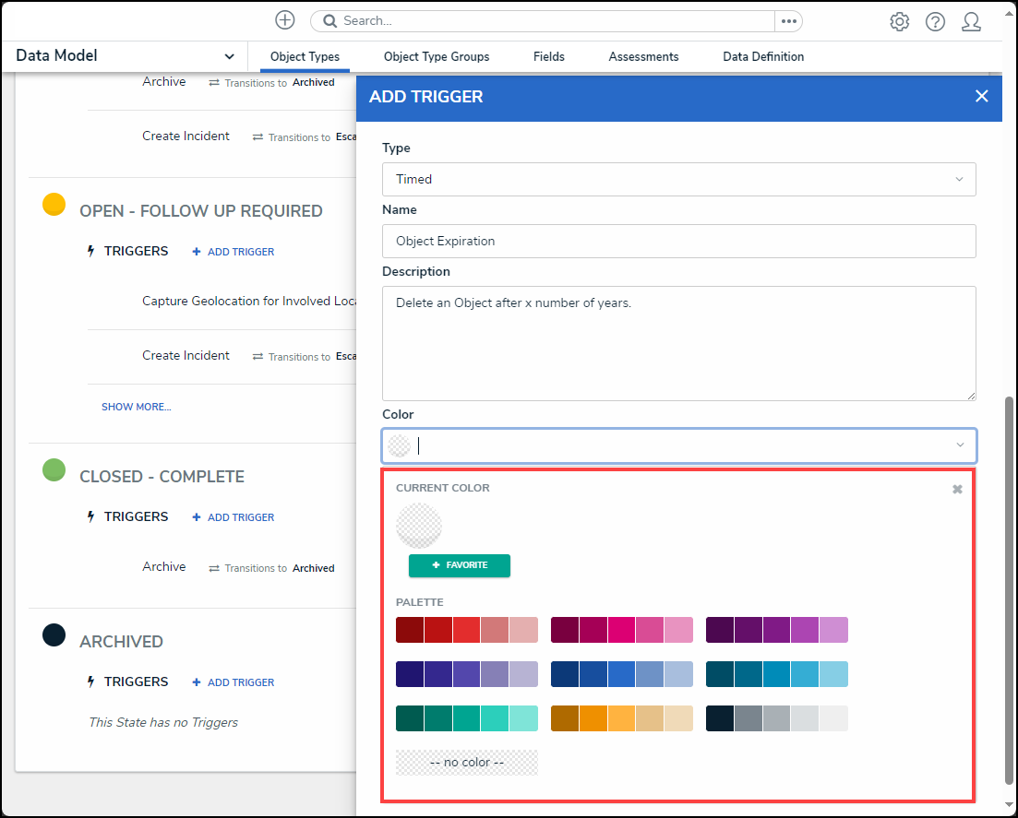Close the Add Trigger panel
Viewport: 1018px width, 818px height.
click(981, 97)
